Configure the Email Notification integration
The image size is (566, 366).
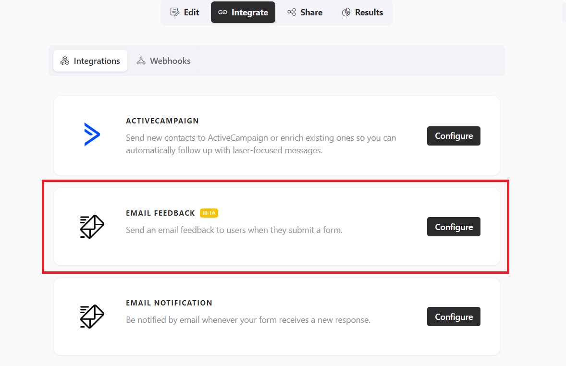[454, 317]
